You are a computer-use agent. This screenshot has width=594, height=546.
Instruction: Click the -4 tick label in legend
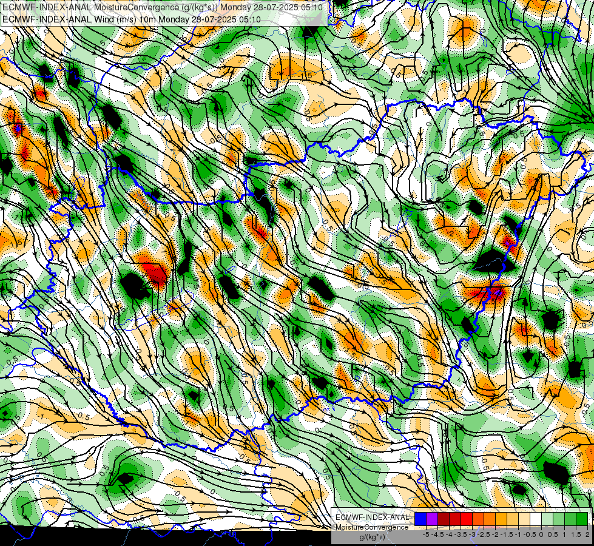pos(449,534)
